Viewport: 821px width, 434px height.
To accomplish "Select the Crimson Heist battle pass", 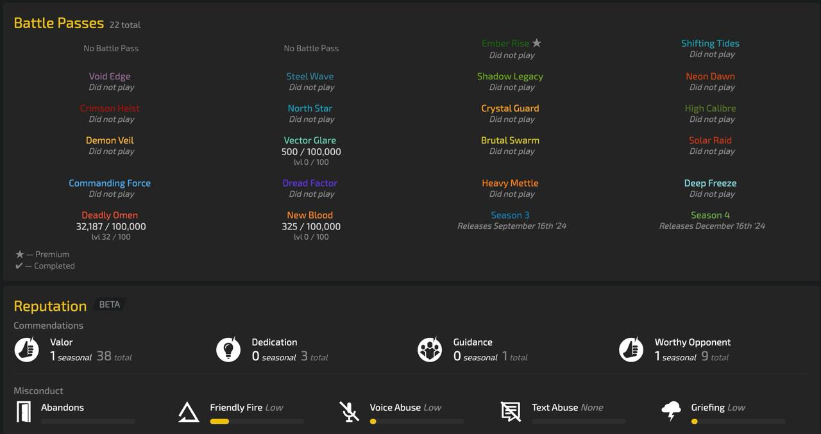I will (x=110, y=108).
